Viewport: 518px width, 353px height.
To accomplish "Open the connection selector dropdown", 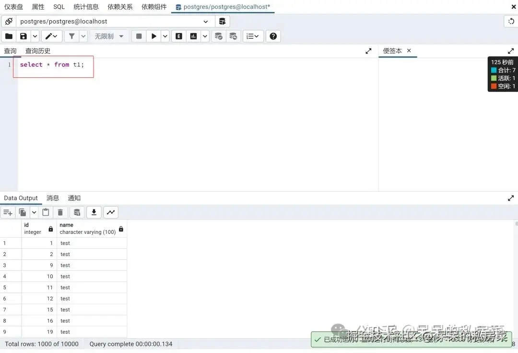I will [115, 22].
